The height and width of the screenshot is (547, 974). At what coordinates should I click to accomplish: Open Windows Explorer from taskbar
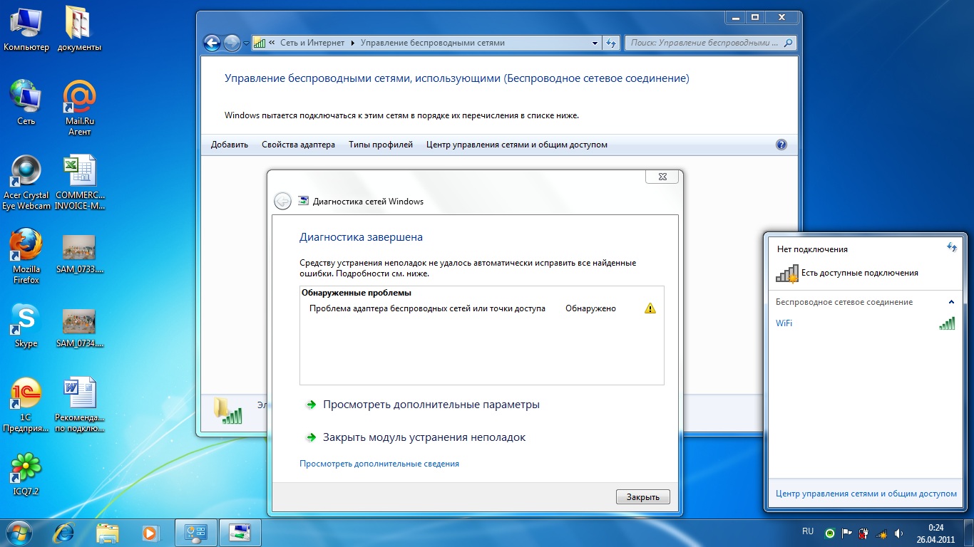pos(108,532)
